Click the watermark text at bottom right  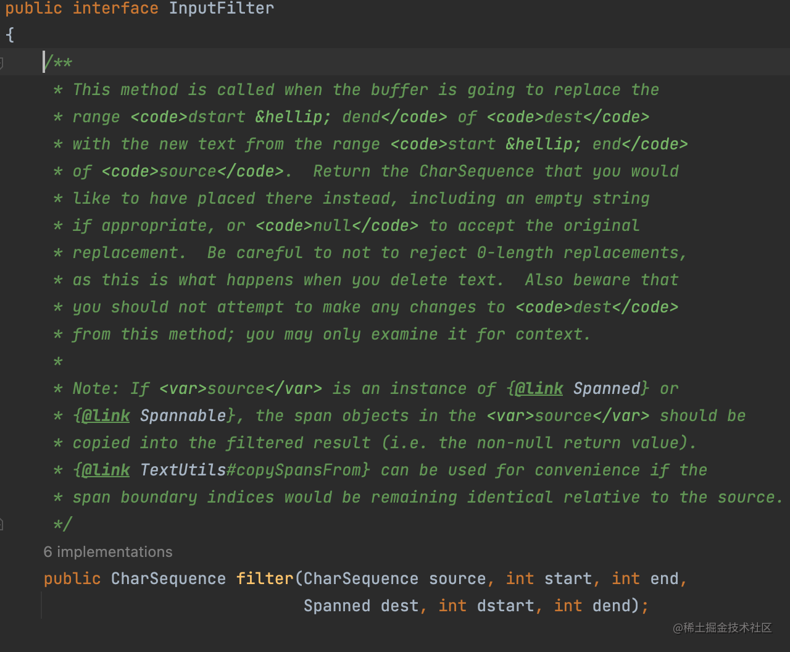(722, 628)
